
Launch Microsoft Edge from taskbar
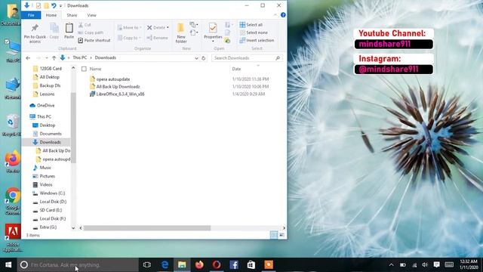tap(165, 264)
